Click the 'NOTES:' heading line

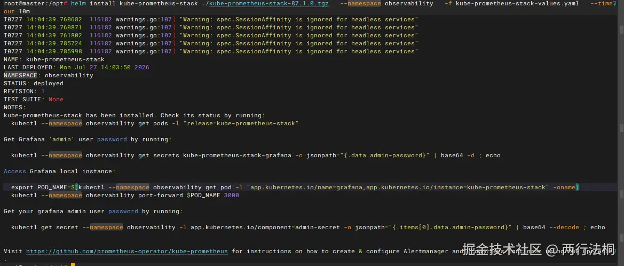pos(15,107)
